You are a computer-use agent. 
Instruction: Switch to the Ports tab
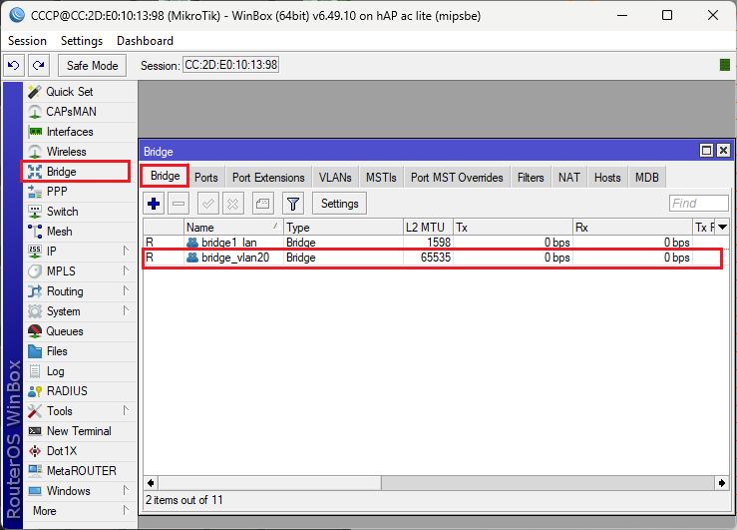click(206, 178)
